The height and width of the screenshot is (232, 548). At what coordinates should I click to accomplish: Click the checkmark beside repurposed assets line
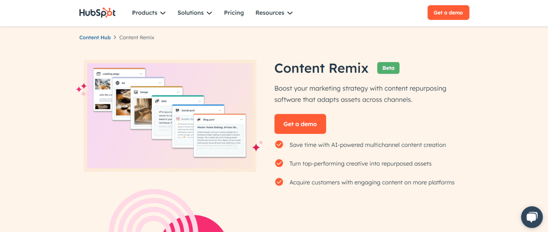tap(279, 163)
